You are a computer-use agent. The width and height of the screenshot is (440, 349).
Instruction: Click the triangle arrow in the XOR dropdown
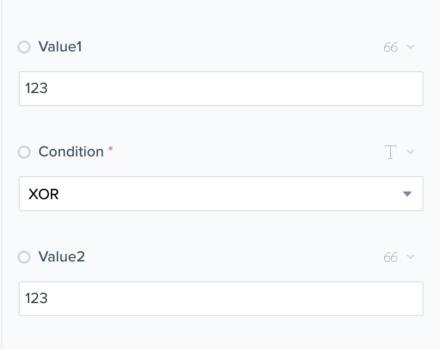pos(407,194)
